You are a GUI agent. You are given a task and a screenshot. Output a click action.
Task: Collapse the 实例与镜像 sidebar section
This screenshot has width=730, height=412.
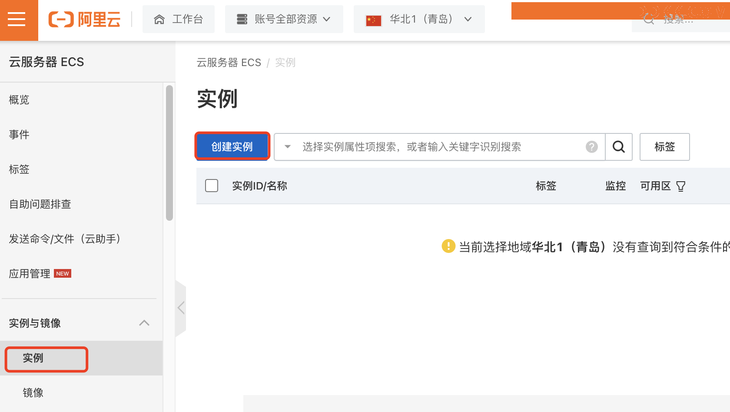(144, 323)
